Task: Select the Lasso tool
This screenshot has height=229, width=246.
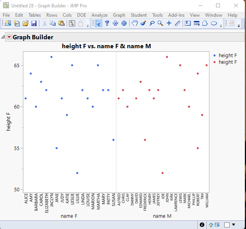Action: click(x=152, y=23)
